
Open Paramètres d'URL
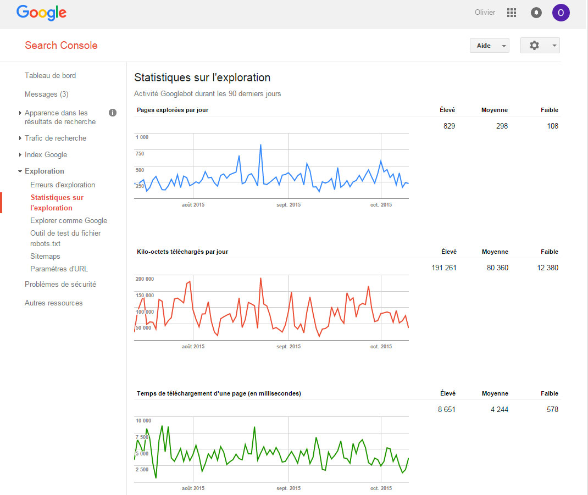point(59,269)
